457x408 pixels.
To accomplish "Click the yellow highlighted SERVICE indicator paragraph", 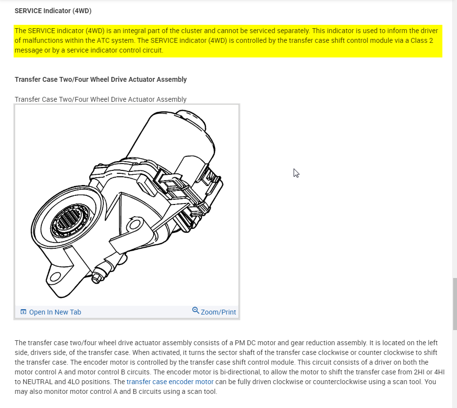I will 228,41.
